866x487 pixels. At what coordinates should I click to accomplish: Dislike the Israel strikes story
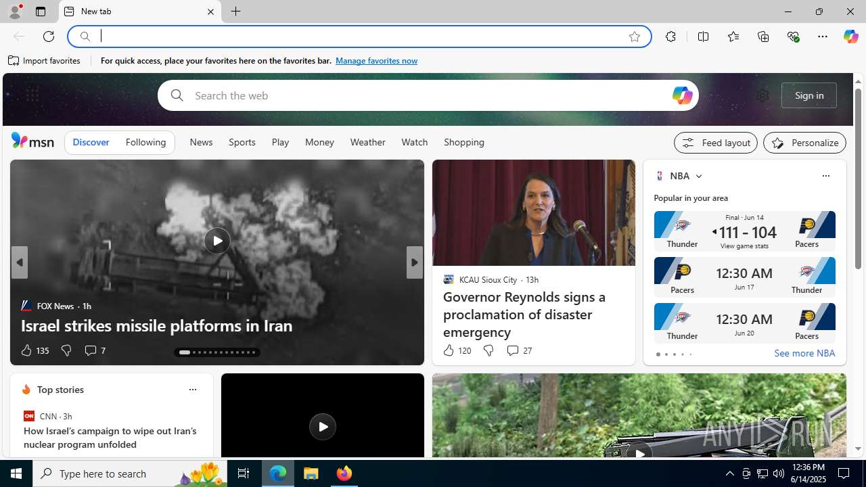(x=66, y=350)
